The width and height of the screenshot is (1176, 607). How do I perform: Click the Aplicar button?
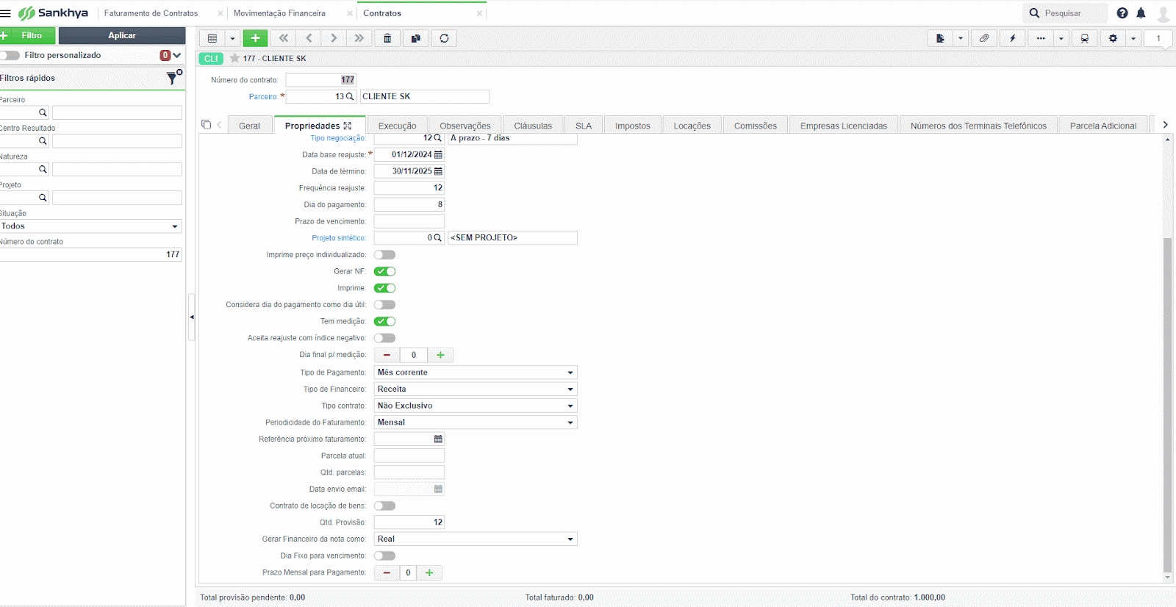click(x=122, y=35)
